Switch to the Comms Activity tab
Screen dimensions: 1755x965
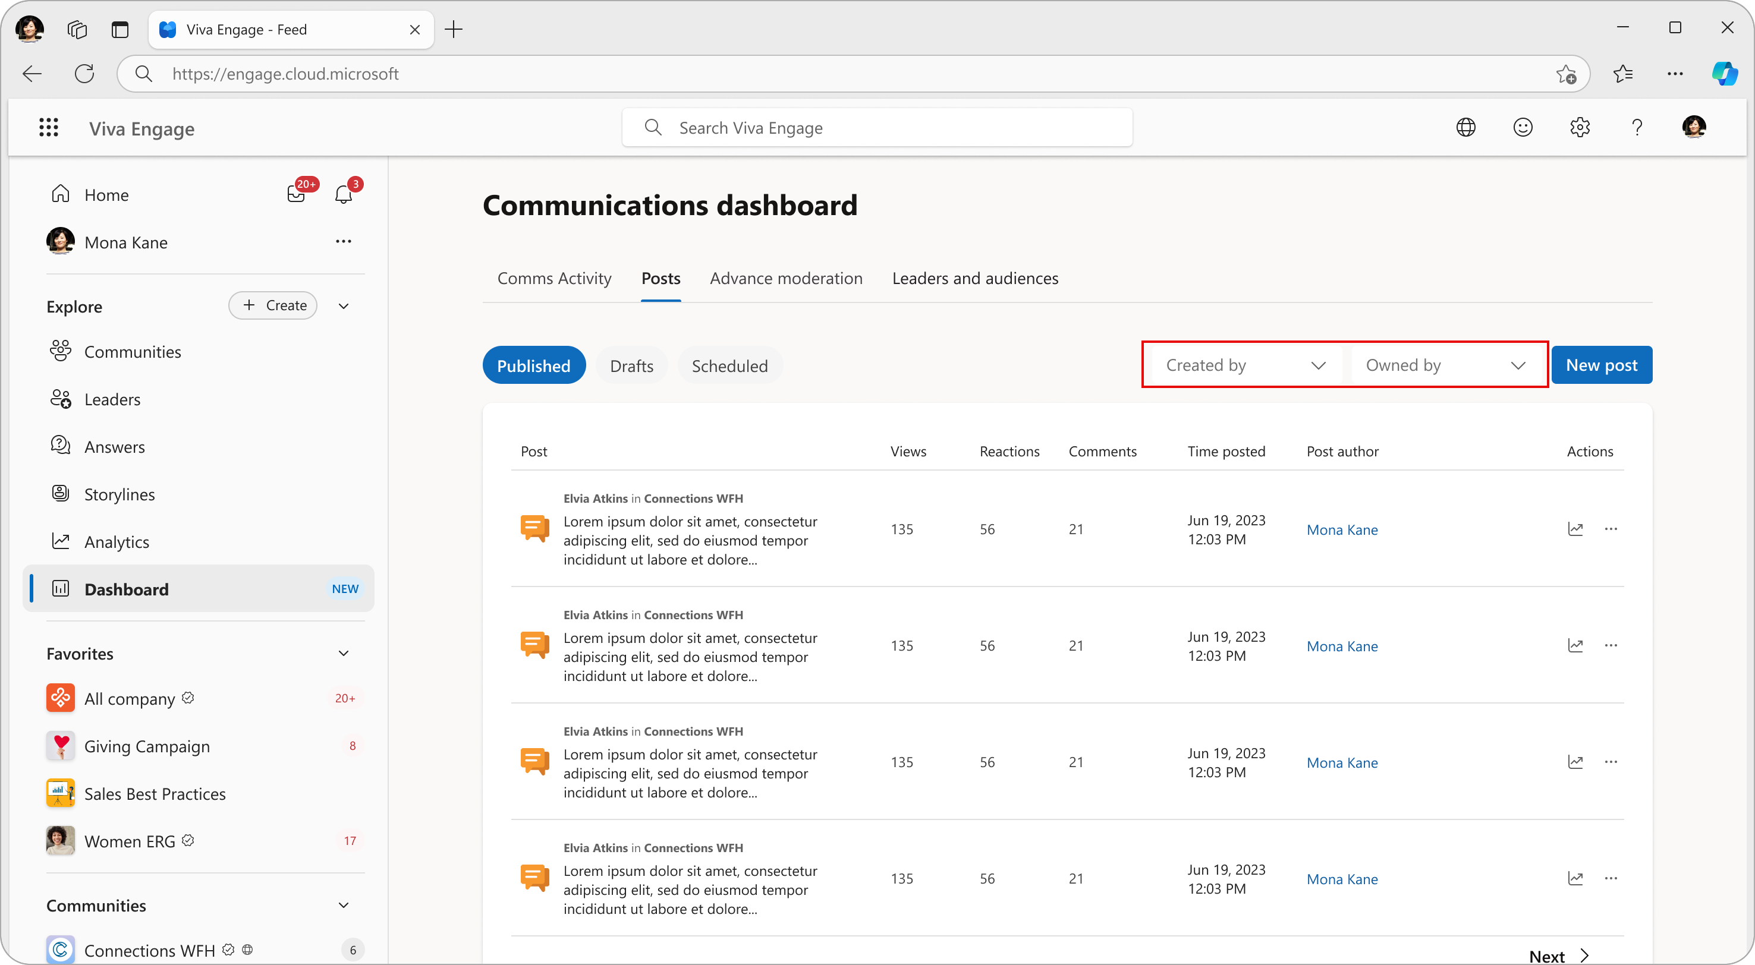554,279
